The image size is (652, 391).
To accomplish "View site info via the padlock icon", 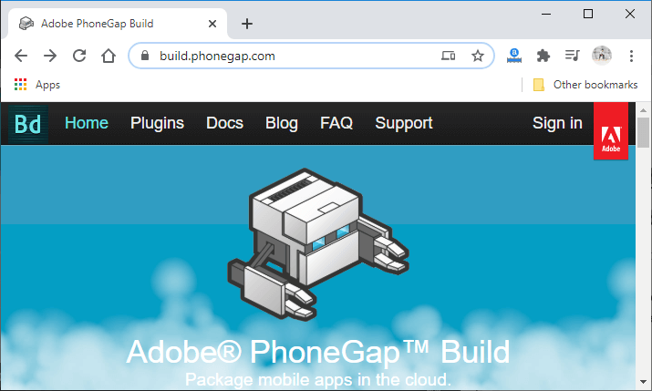I will [145, 56].
